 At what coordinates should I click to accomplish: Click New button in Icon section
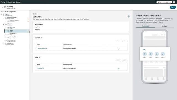tap(125, 61)
